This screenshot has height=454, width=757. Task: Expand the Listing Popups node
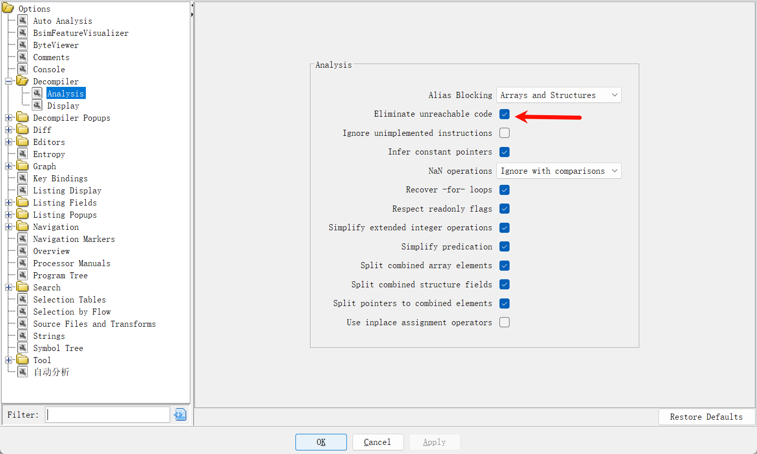pos(9,215)
